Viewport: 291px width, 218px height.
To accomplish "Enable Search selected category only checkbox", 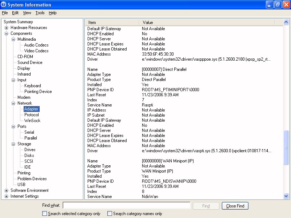I will [x=45, y=214].
